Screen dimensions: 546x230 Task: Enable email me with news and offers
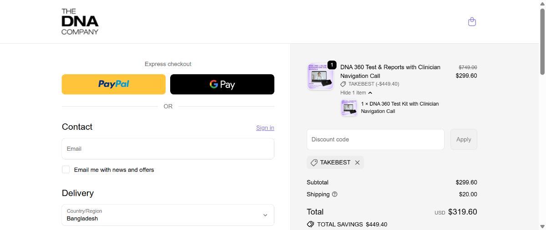point(66,169)
